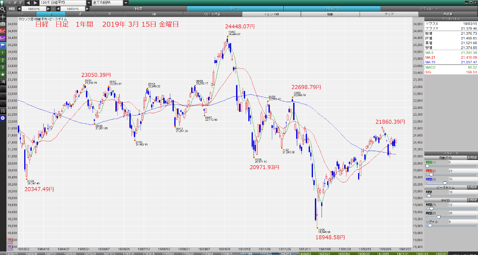Select green preset button number 1

pyautogui.click(x=3, y=53)
